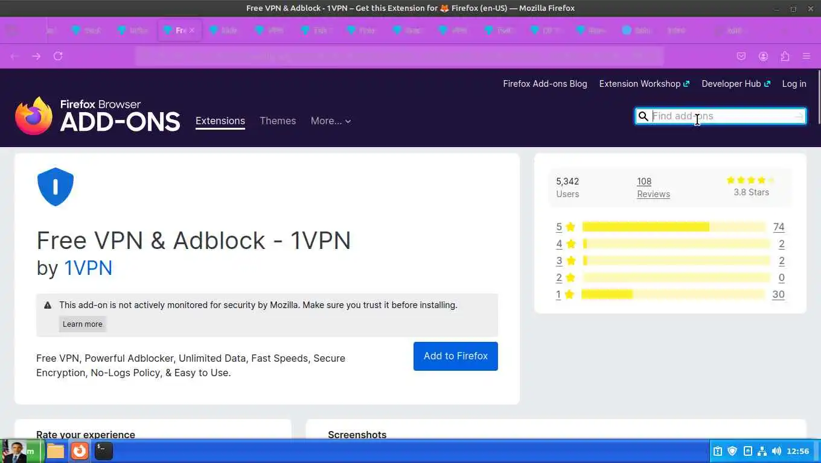The height and width of the screenshot is (463, 821).
Task: Click the clock showing 12:56
Action: [798, 451]
